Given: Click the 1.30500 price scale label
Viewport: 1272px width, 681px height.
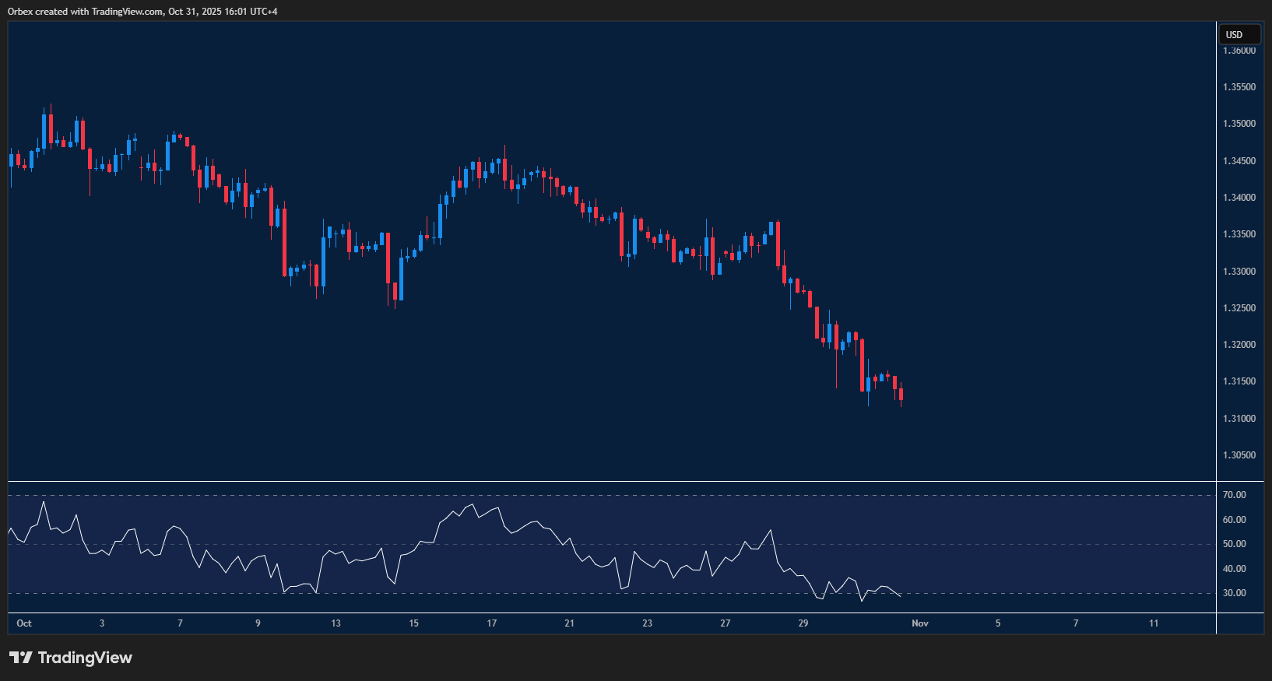Looking at the screenshot, I should (x=1239, y=455).
